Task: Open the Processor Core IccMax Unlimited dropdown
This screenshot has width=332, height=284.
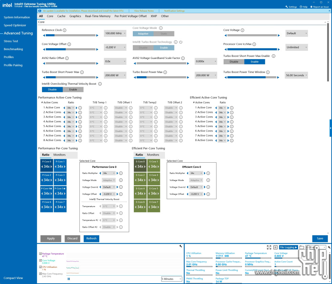Action: (297, 47)
